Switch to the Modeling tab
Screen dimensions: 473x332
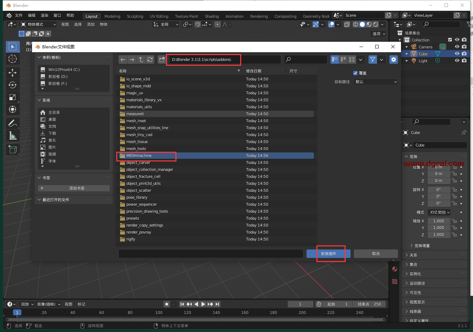[112, 16]
